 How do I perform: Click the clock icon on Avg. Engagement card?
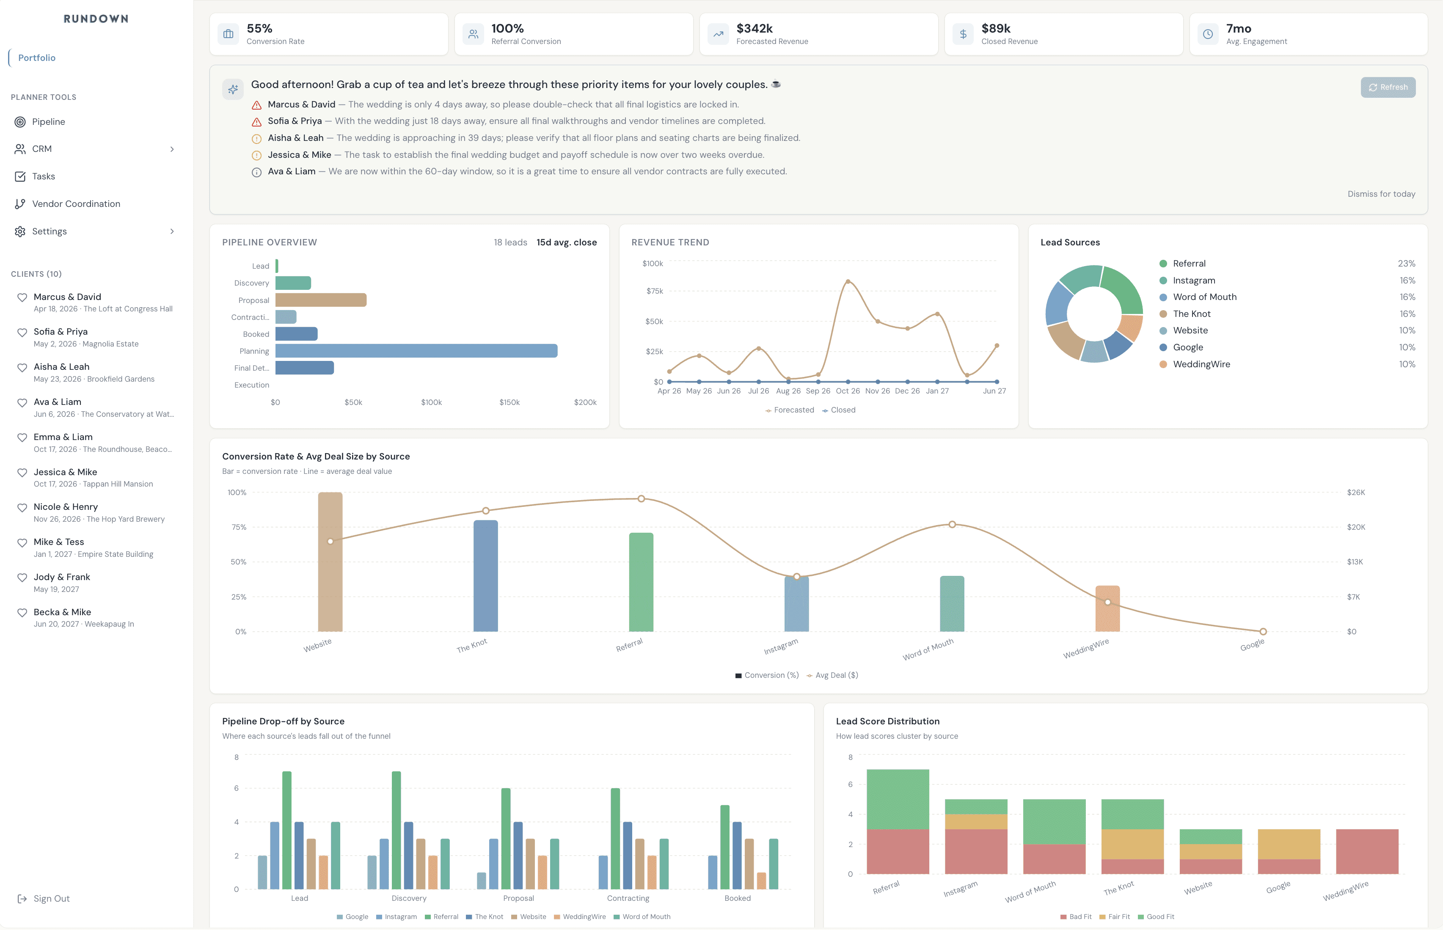1207,34
